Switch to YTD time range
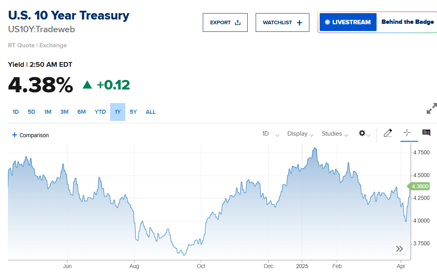437x278 pixels. [x=100, y=112]
